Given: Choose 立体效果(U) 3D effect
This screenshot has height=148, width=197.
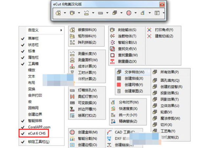Looking at the screenshot, I should [x=170, y=106].
